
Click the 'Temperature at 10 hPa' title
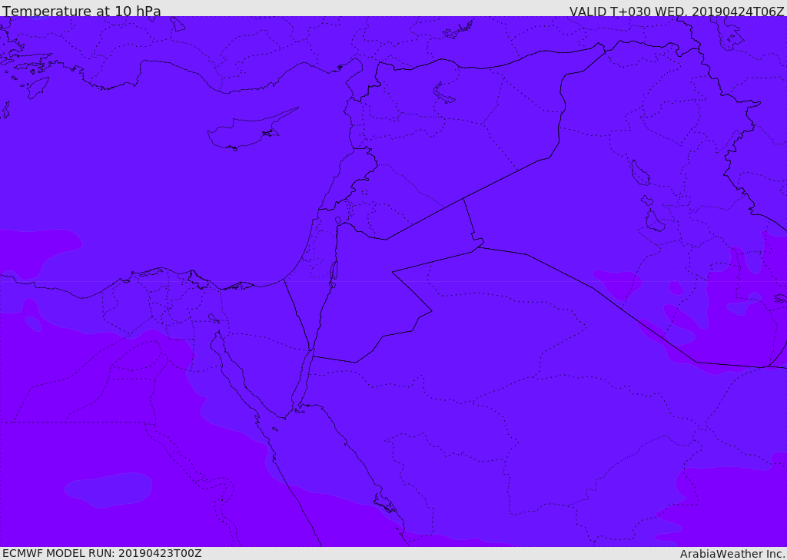(81, 11)
